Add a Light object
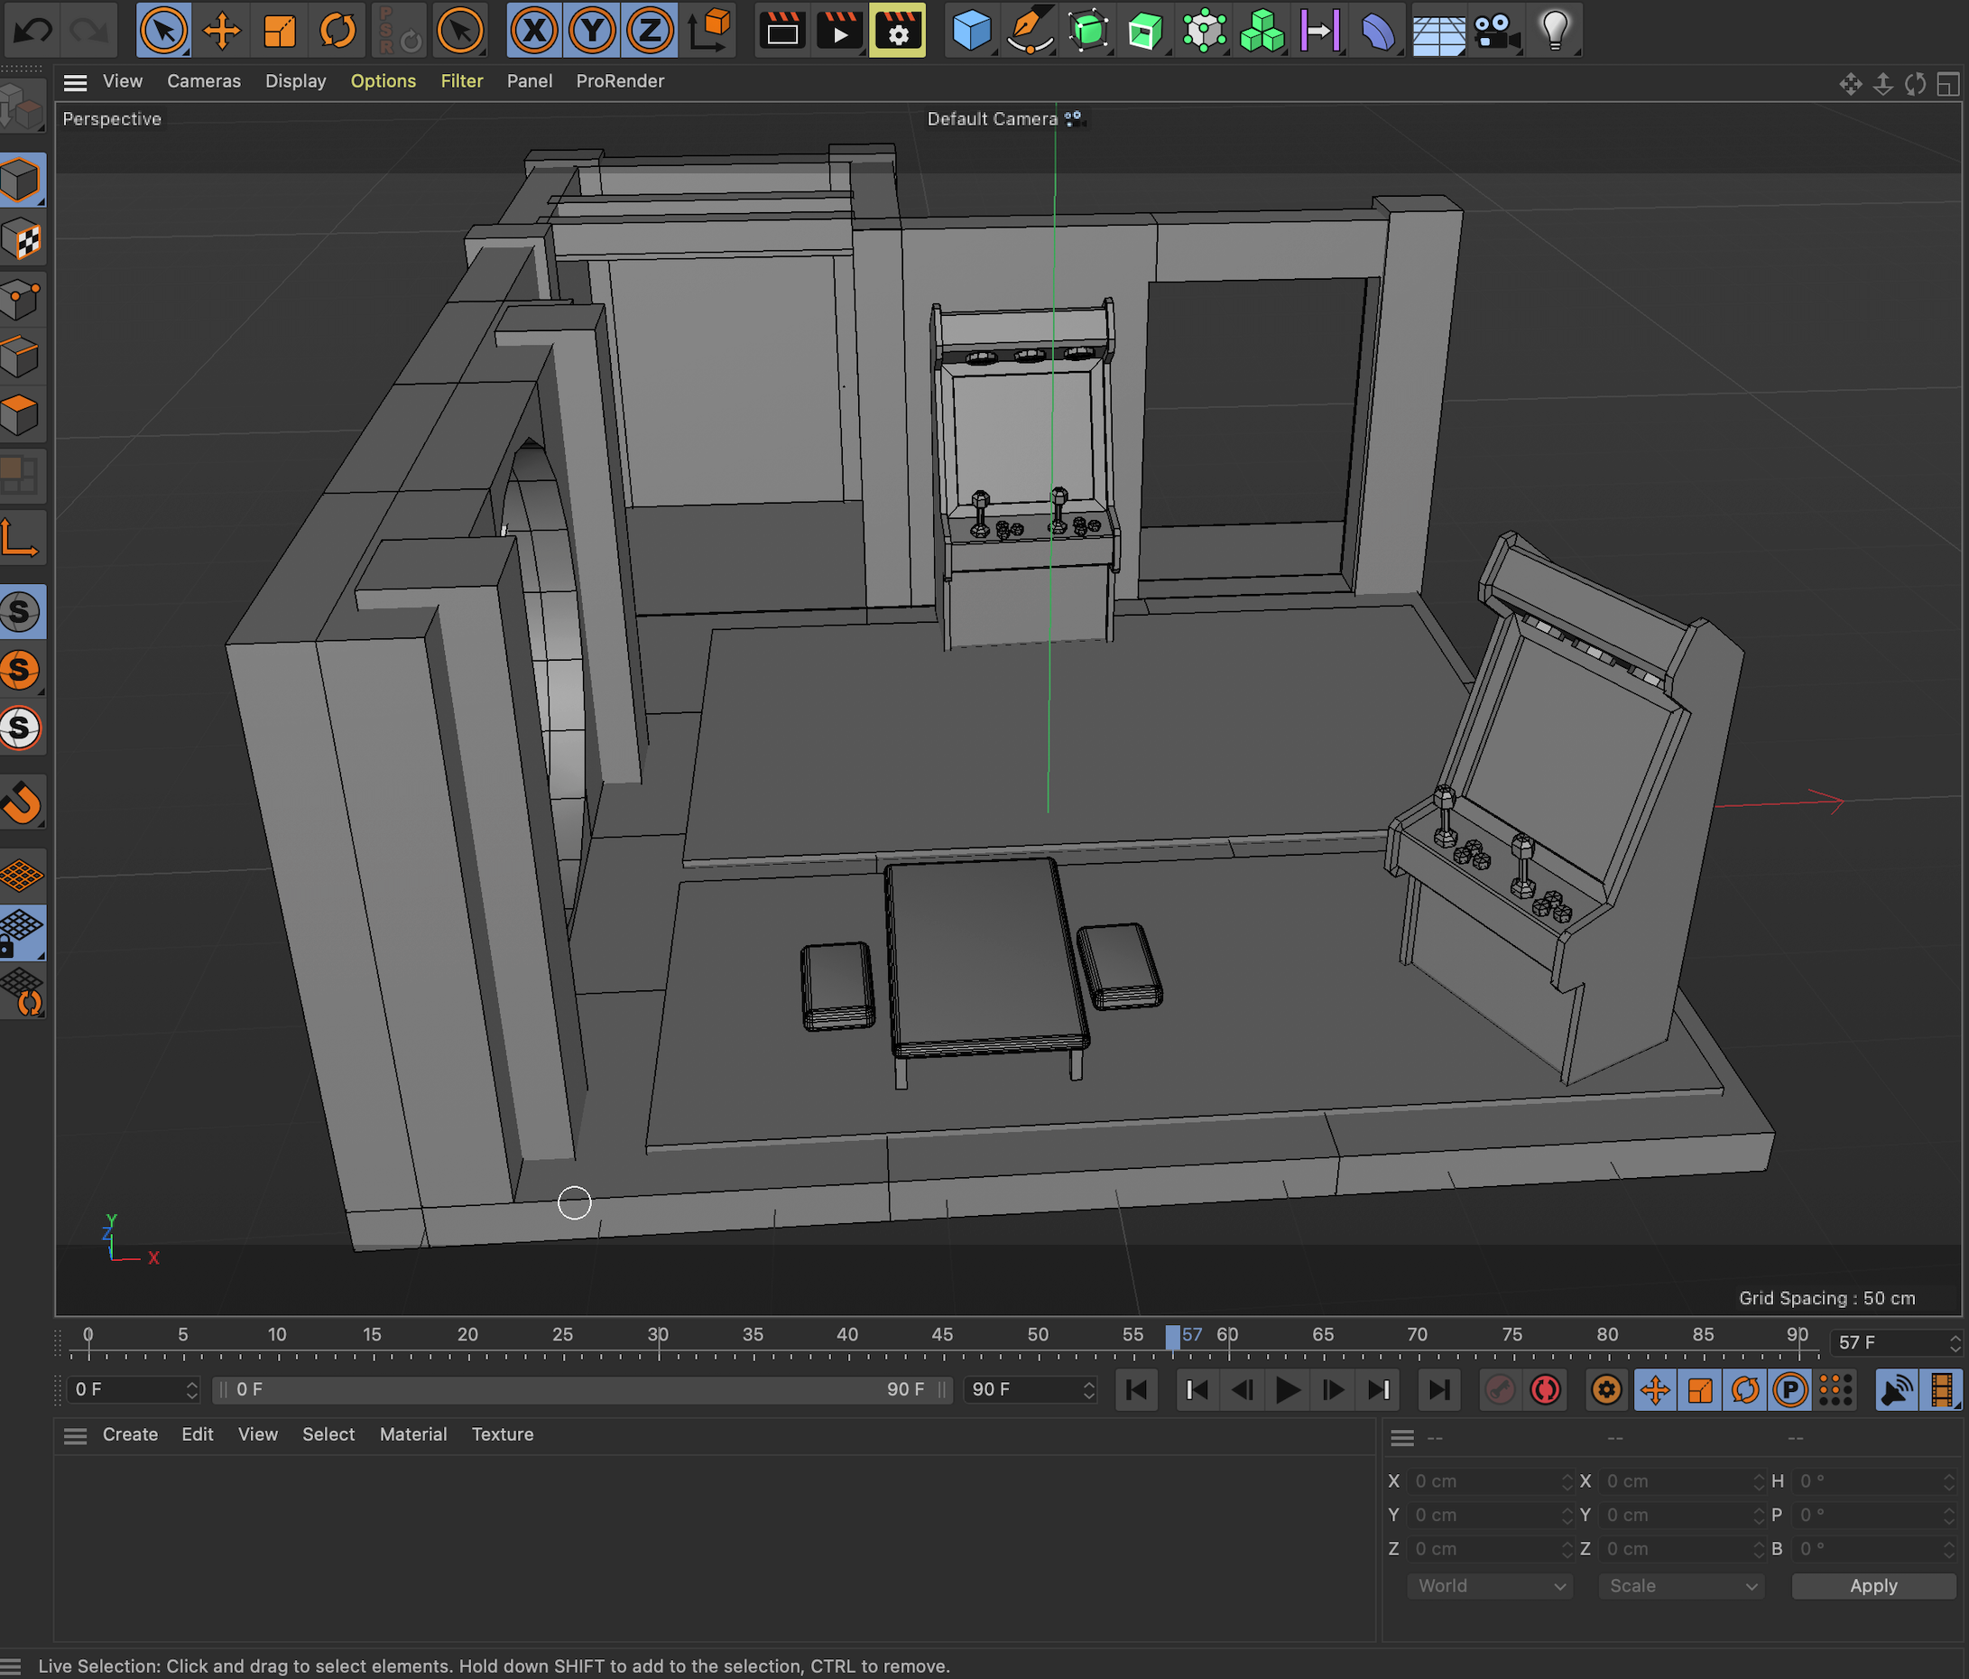This screenshot has width=1969, height=1679. pyautogui.click(x=1555, y=31)
